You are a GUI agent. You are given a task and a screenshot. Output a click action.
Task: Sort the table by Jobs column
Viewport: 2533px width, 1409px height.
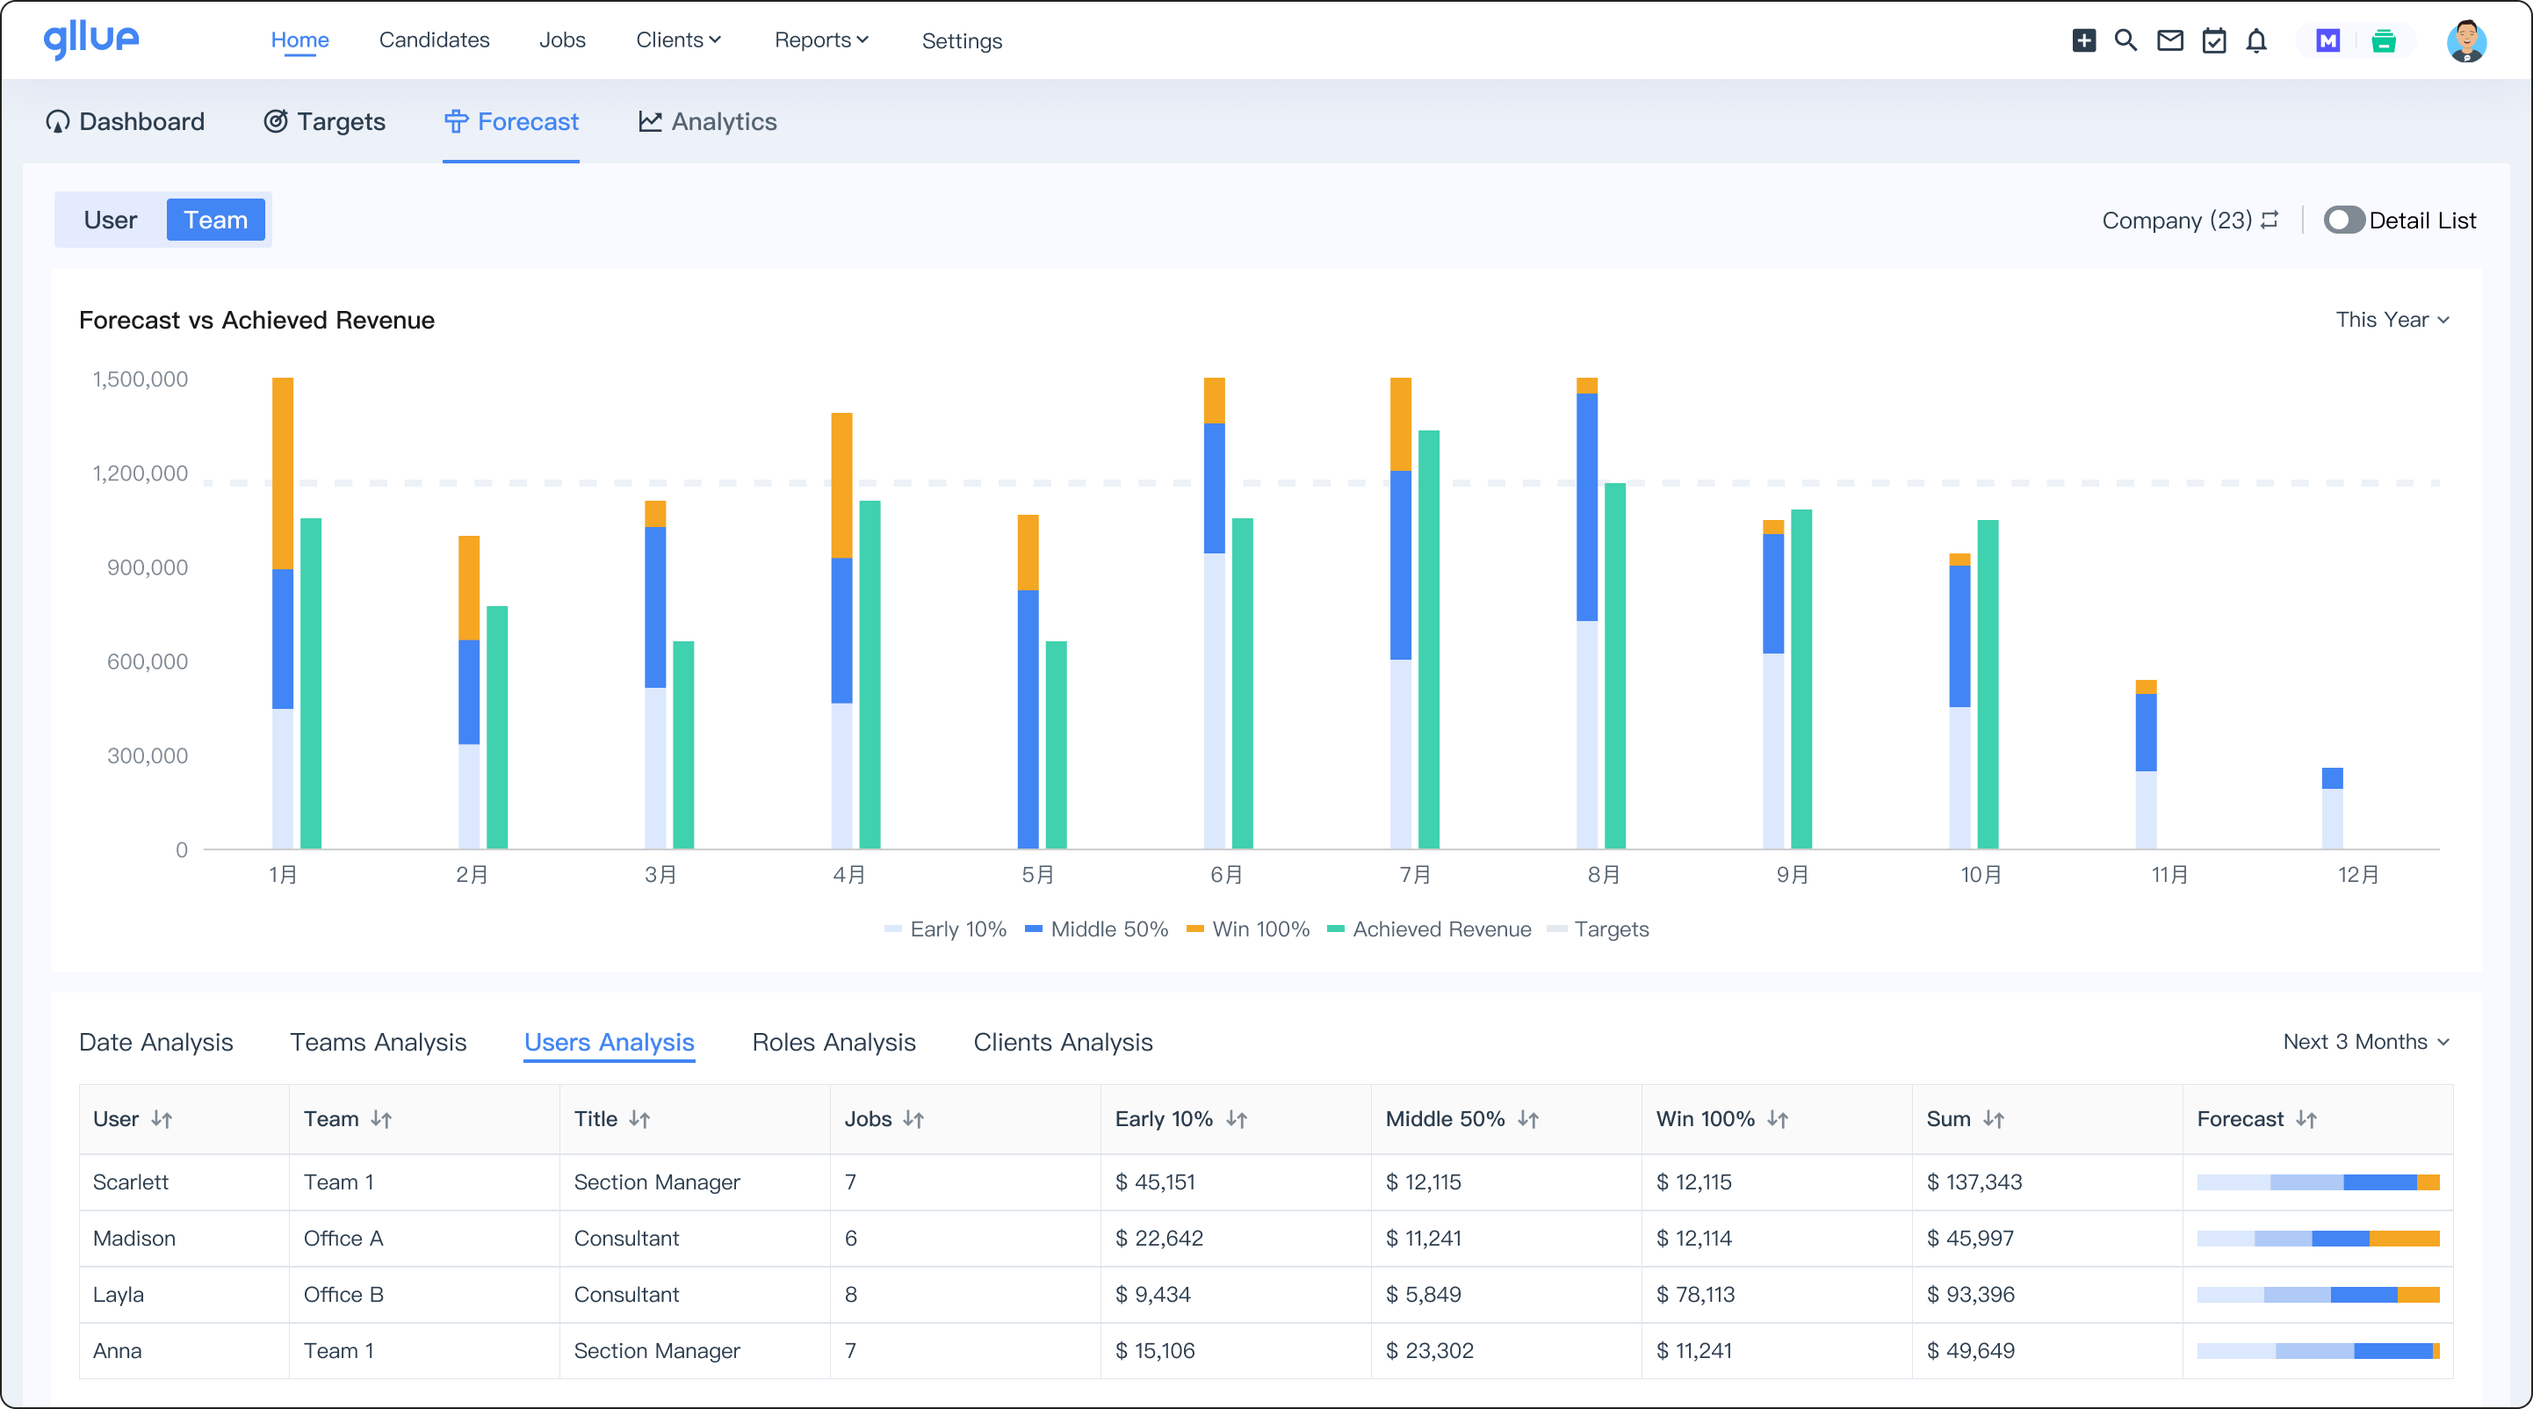tap(913, 1119)
